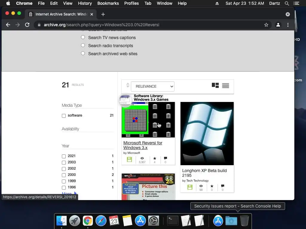The height and width of the screenshot is (229, 306).
Task: Open System Preferences from the Dock
Action: click(x=154, y=221)
